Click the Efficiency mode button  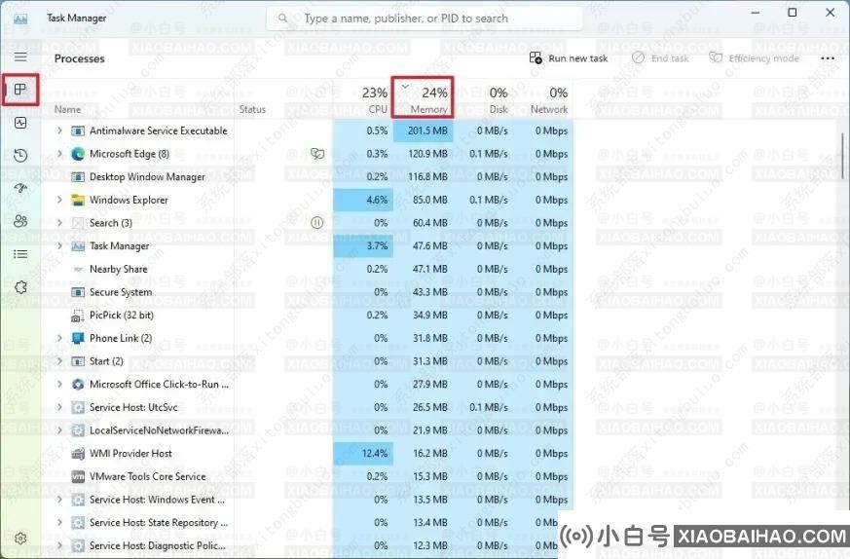pos(754,58)
